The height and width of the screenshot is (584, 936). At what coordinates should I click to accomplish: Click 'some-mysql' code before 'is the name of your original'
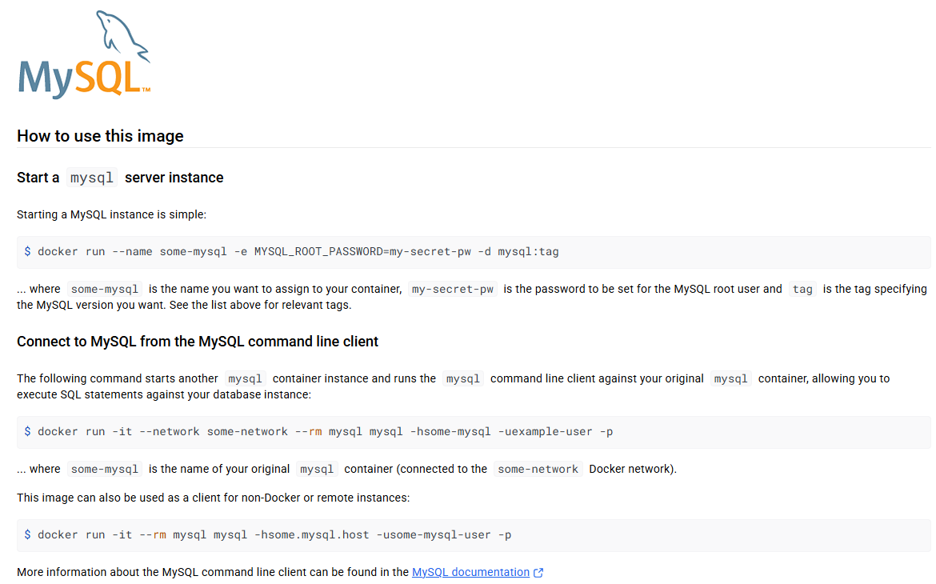[x=105, y=470]
